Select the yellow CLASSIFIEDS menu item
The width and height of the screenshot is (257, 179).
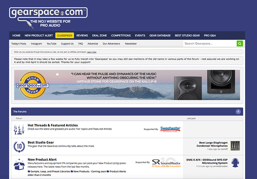click(x=65, y=36)
